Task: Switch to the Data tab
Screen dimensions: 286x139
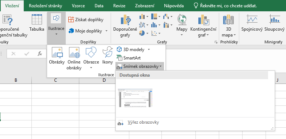Action: click(99, 6)
